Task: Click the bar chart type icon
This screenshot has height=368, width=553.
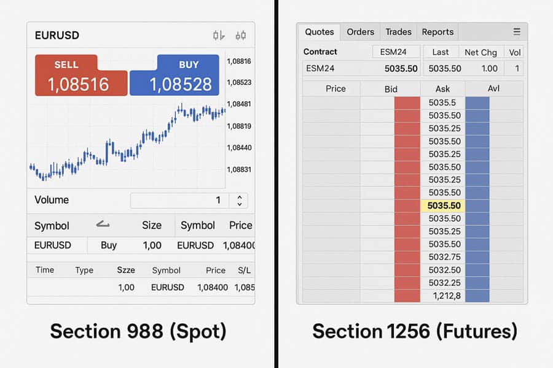Action: [x=219, y=36]
